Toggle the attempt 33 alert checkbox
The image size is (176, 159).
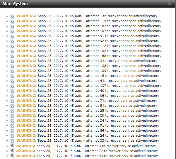[x=13, y=141]
